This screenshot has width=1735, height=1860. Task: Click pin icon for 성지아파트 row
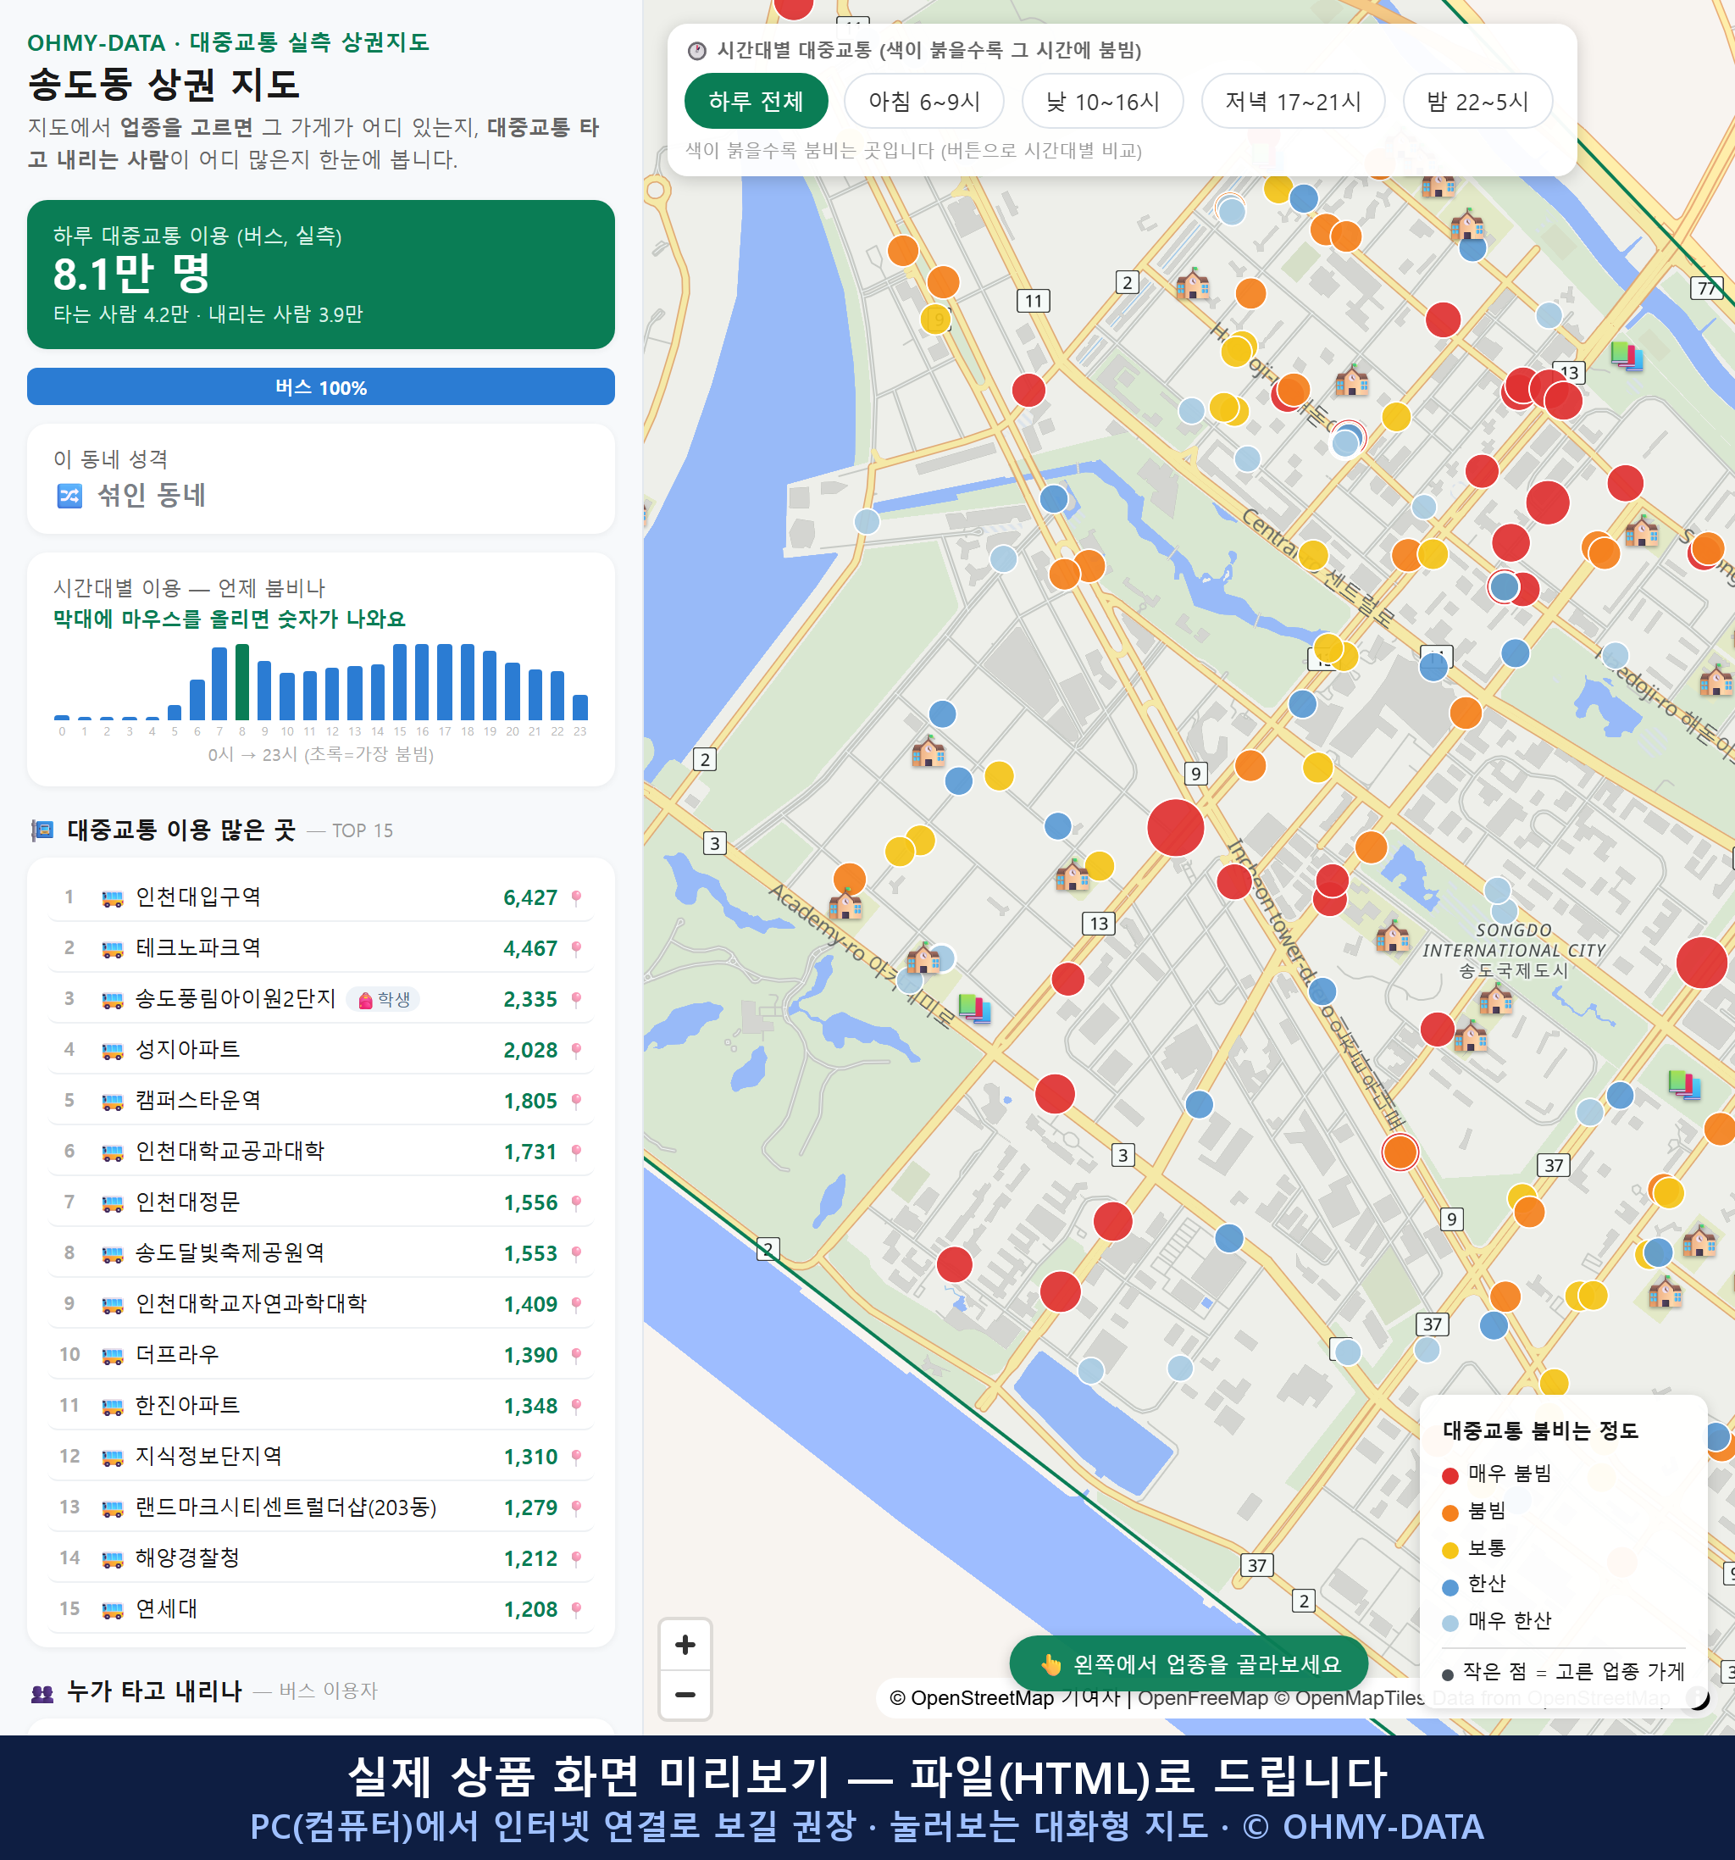click(x=576, y=1050)
